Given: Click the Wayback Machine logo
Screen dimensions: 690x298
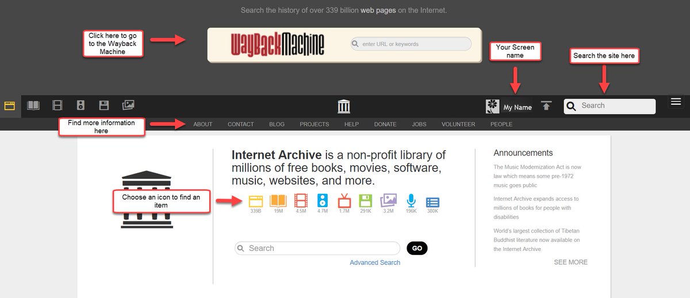Looking at the screenshot, I should coord(278,44).
